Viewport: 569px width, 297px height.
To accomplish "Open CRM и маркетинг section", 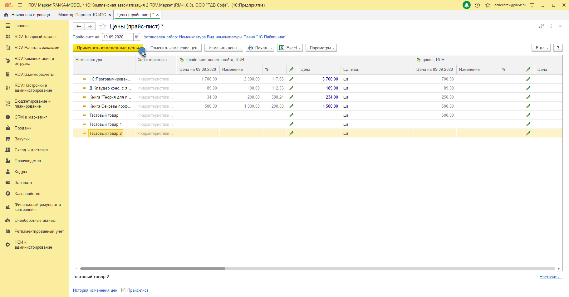I will coord(31,117).
